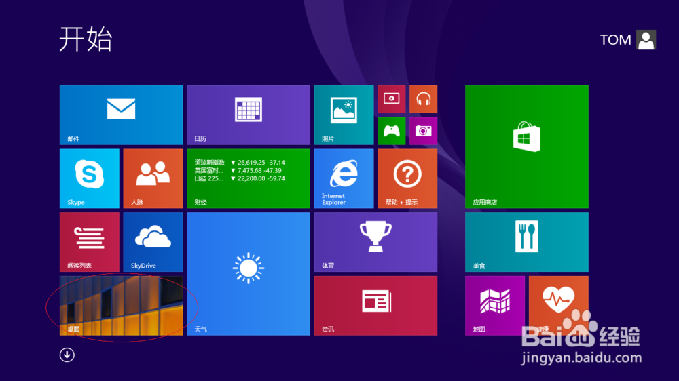Click the TOM user account name
679x381 pixels.
tap(615, 40)
